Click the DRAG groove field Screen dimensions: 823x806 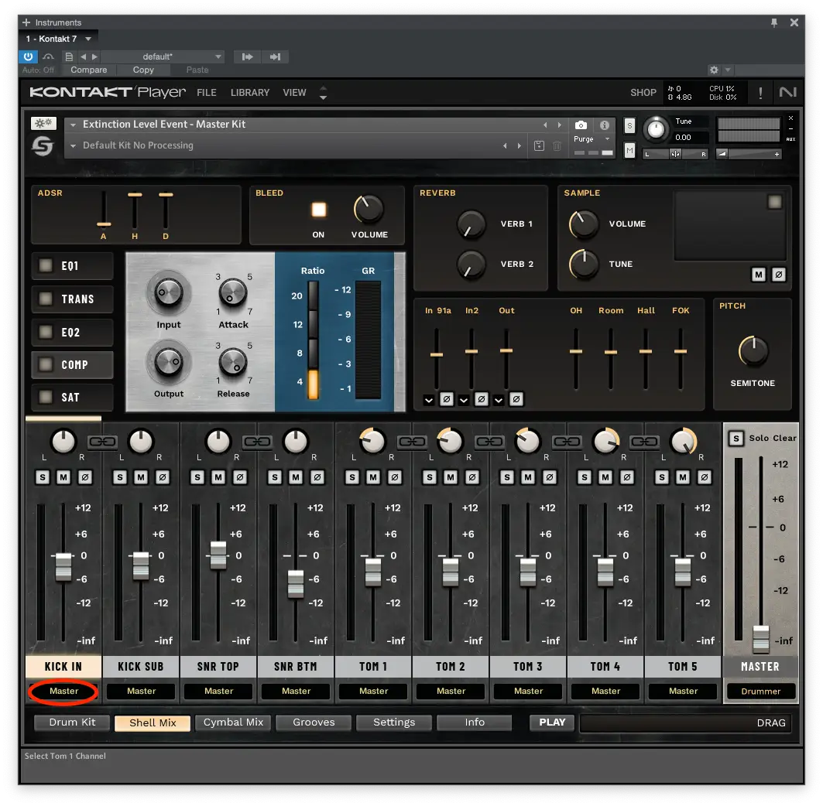coord(685,722)
